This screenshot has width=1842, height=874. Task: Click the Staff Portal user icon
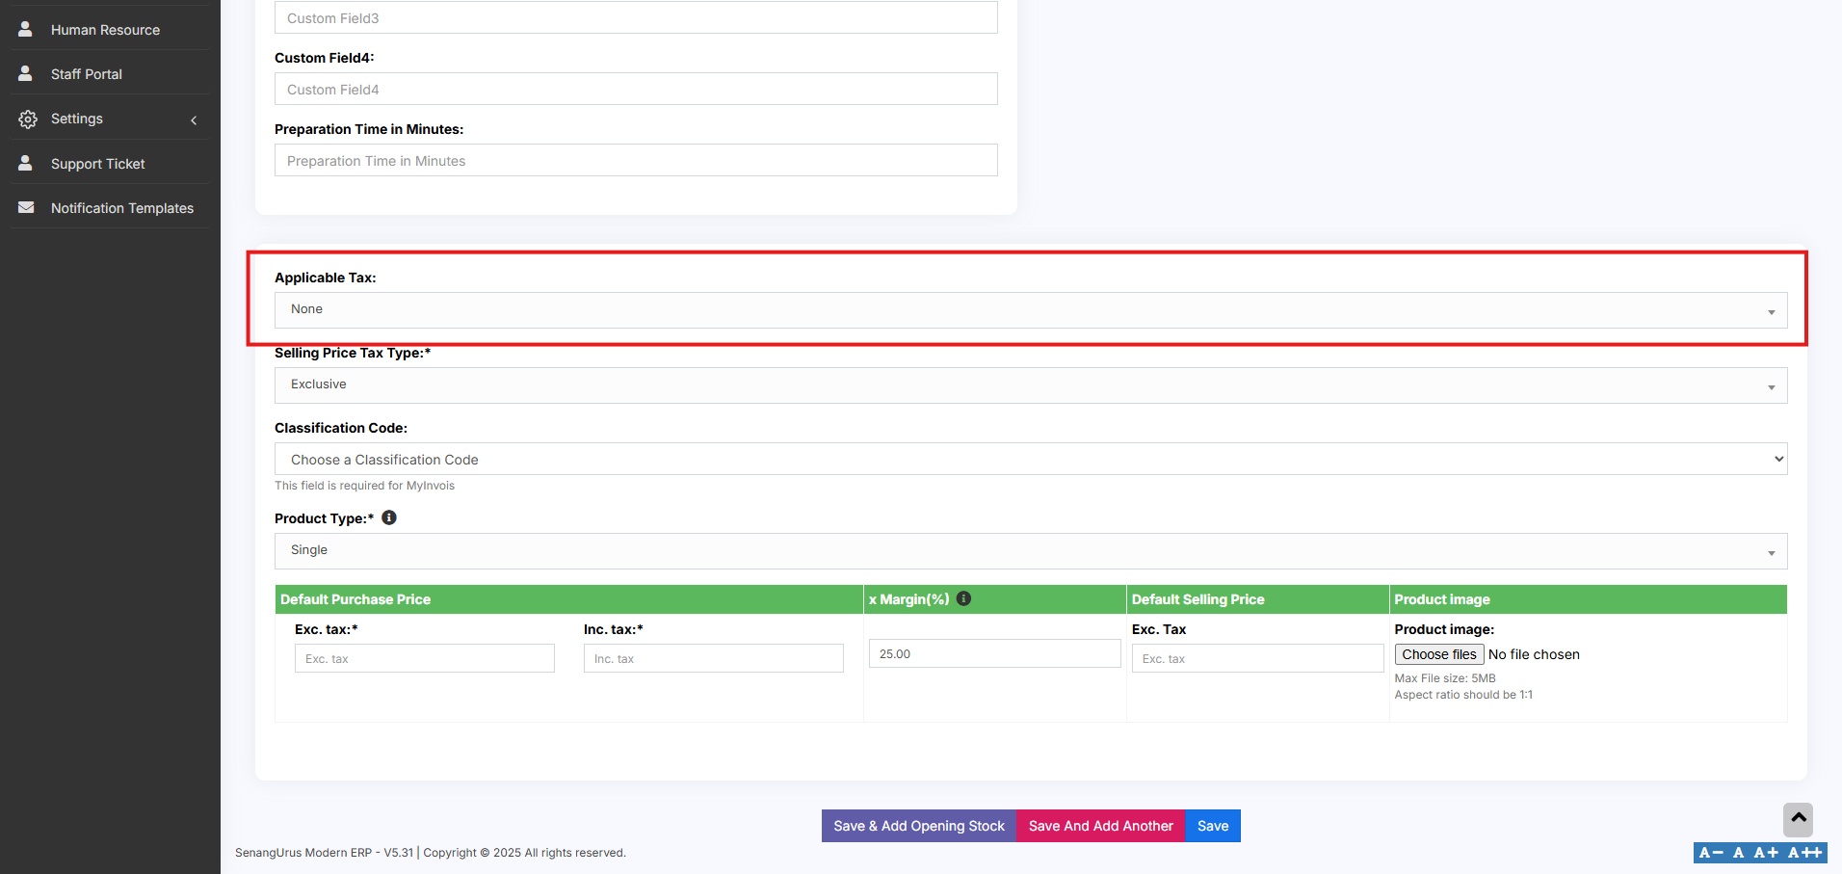coord(26,73)
